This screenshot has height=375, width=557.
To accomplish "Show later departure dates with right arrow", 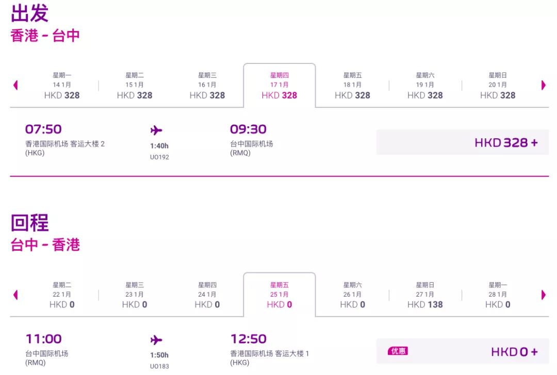I will coord(543,85).
